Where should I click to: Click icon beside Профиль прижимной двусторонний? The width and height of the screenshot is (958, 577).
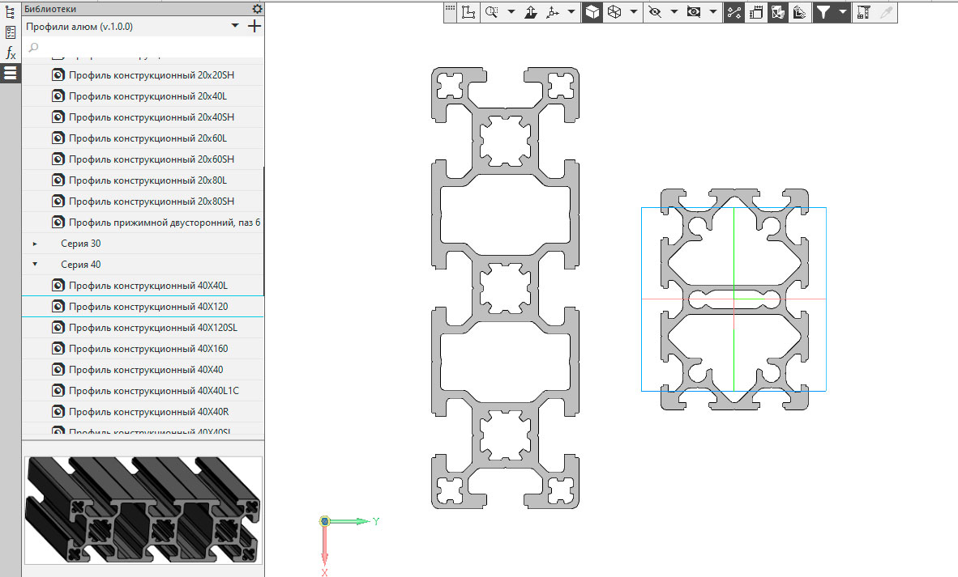click(x=58, y=222)
